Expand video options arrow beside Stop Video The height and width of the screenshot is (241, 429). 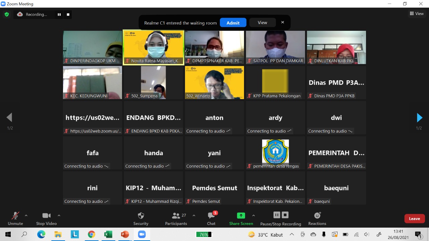point(59,216)
